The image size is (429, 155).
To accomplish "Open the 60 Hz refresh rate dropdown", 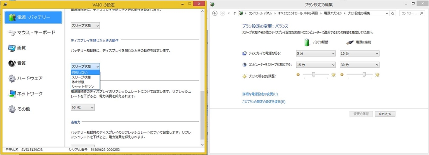I will 83,107.
